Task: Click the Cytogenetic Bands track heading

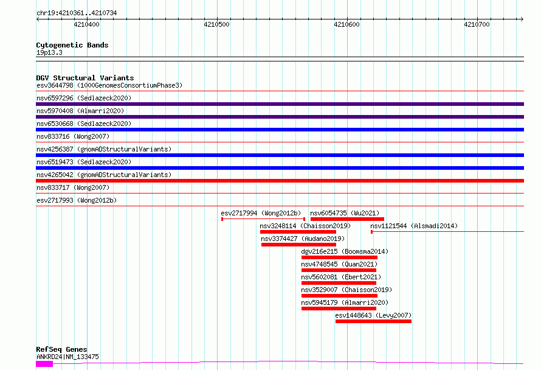Action: (x=72, y=45)
